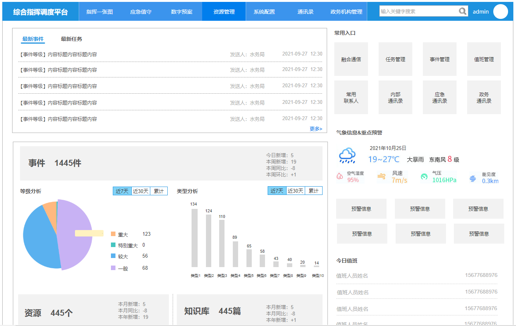This screenshot has height=326, width=516.
Task: Select 累计 in 等级分析
Action: point(159,191)
